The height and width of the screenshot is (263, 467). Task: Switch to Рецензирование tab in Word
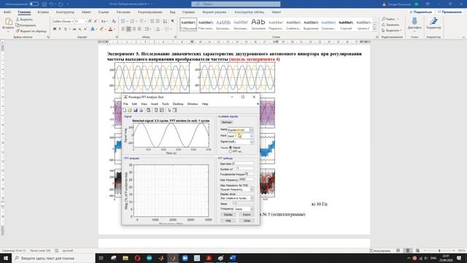[150, 12]
